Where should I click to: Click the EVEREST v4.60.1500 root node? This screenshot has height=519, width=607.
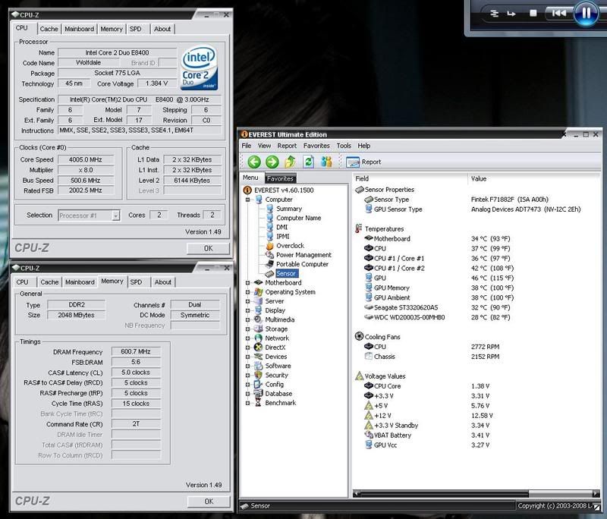[x=283, y=190]
